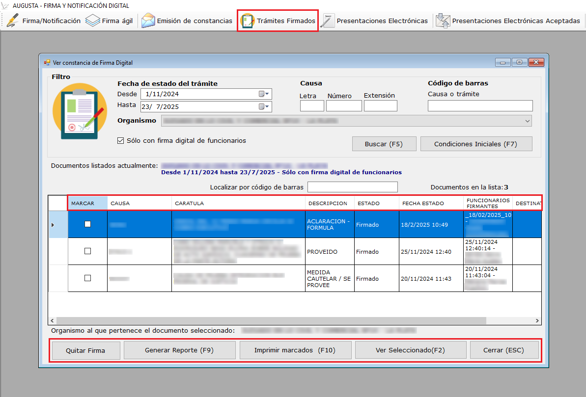The width and height of the screenshot is (586, 397).
Task: Mark the MEDIDA CAUTELAR row checkbox
Action: click(87, 278)
